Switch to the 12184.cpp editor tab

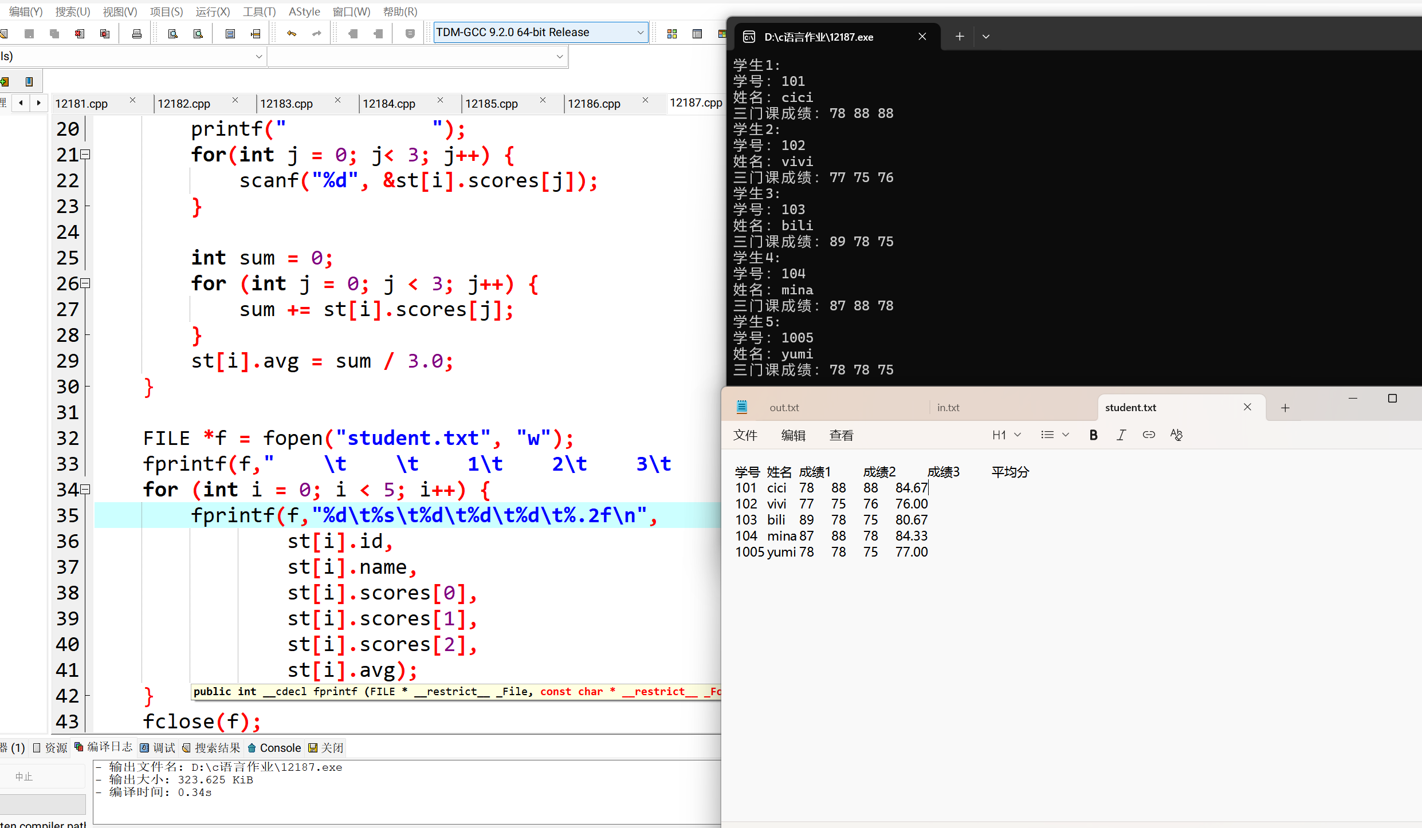(x=389, y=104)
